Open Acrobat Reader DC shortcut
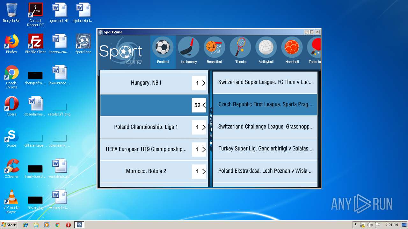The height and width of the screenshot is (229, 408). pos(35,15)
